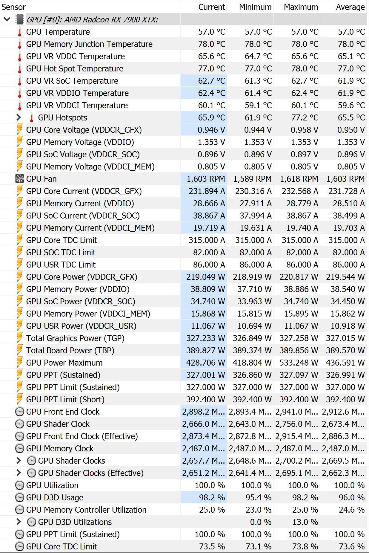This screenshot has width=369, height=553.
Task: Click gauge icon of GPU D3D Usage
Action: coord(20,497)
